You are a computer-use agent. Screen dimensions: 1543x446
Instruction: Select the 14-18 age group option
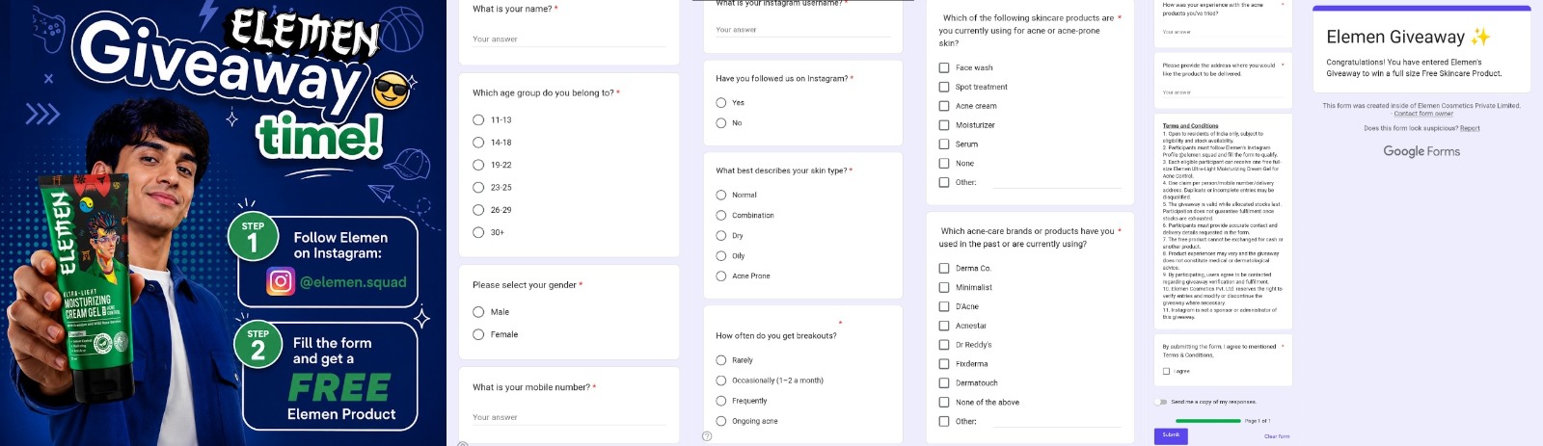coord(478,143)
